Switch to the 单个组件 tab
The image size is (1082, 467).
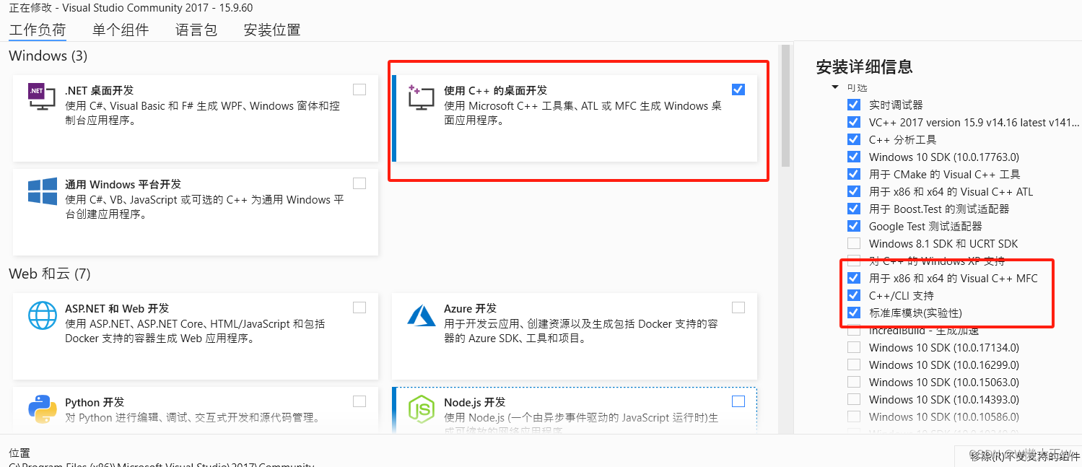(x=121, y=30)
